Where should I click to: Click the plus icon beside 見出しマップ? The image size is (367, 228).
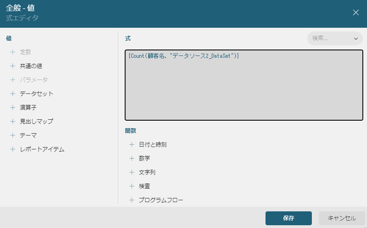tap(13, 122)
